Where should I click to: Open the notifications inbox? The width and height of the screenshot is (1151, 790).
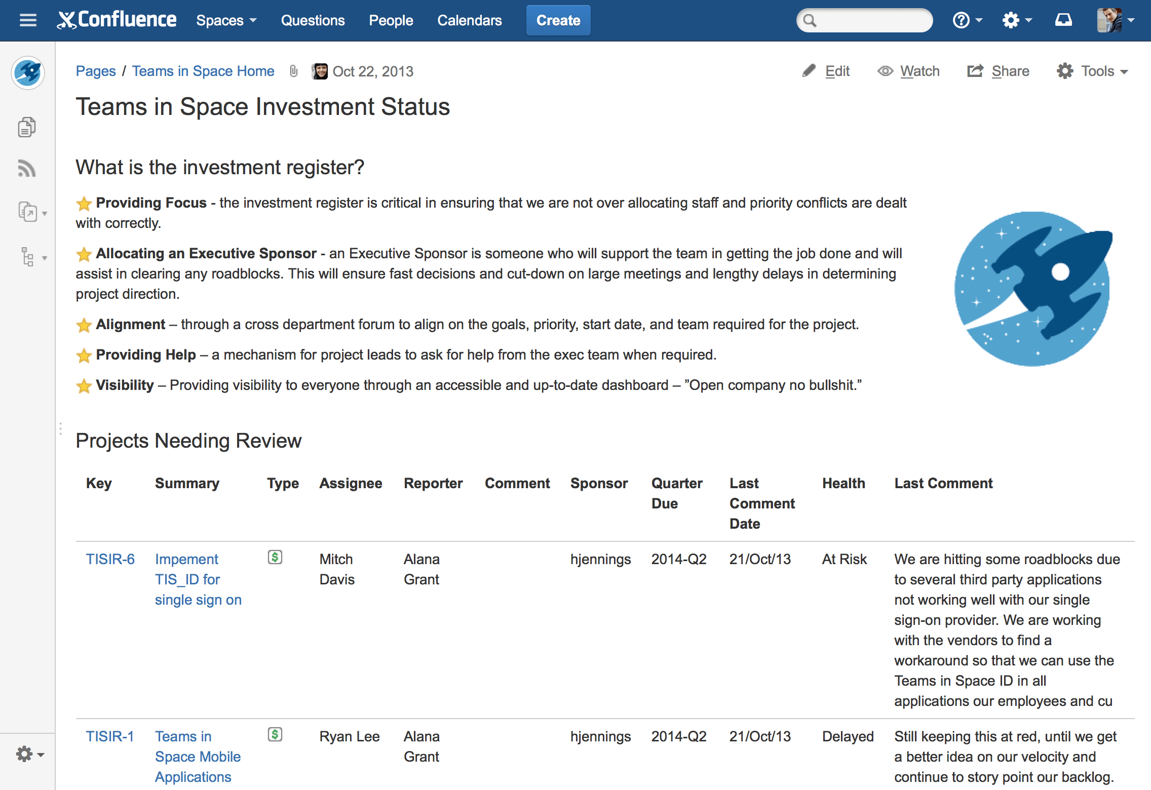tap(1064, 20)
